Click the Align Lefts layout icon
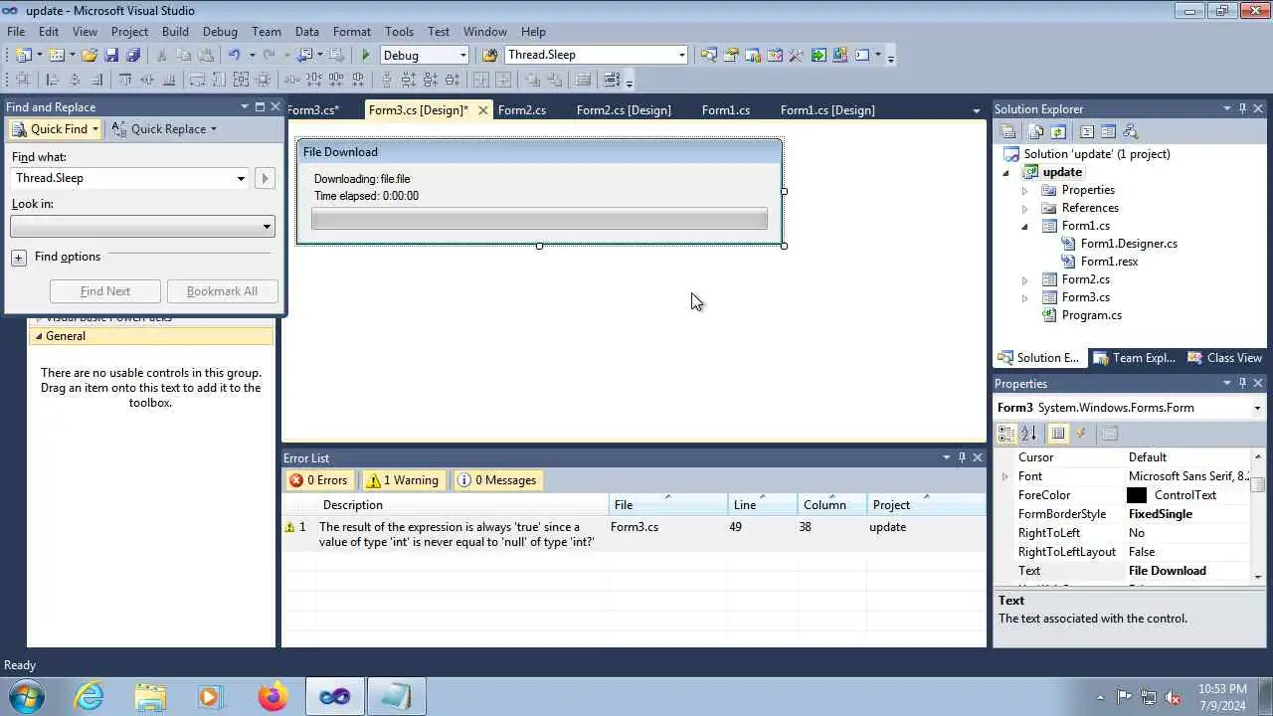The height and width of the screenshot is (716, 1273). coord(52,81)
